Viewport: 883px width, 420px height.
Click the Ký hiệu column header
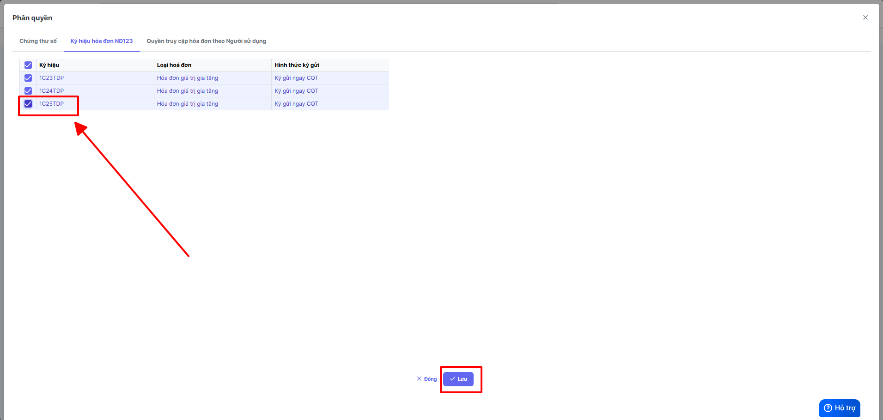[49, 65]
